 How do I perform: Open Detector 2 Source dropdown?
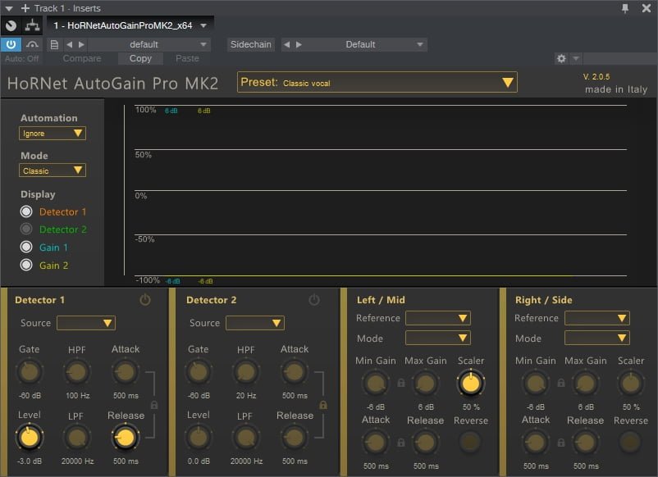tap(255, 323)
